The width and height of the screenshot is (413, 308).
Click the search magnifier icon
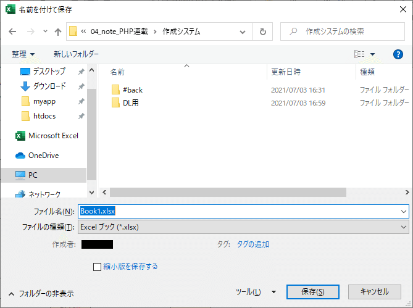tap(293, 31)
